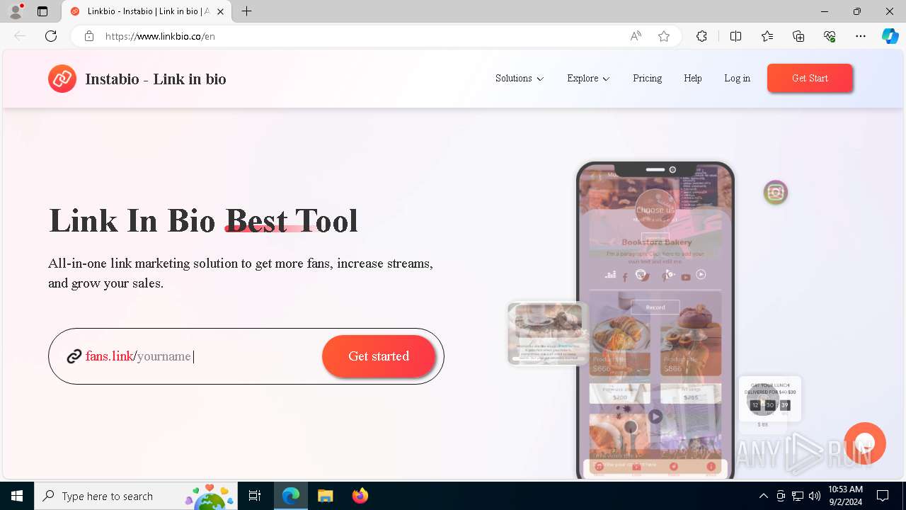This screenshot has height=510, width=906.
Task: Open the Copilot sidebar
Action: tap(890, 36)
